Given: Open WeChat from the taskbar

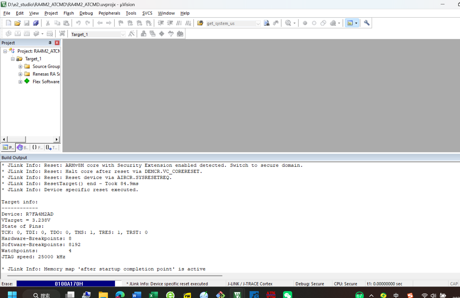Looking at the screenshot, I should (x=287, y=295).
